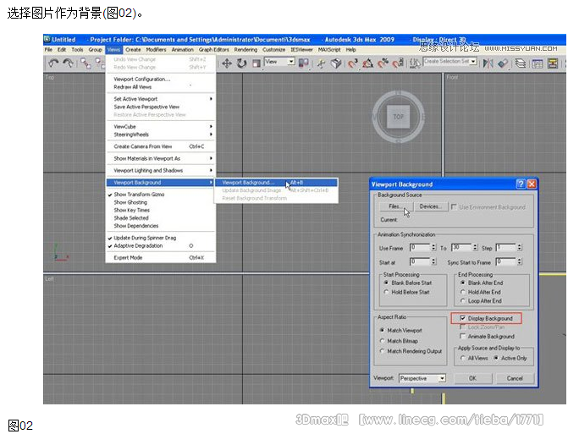Expand Show Materials in Viewport As submenu
This screenshot has width=568, height=434.
(x=163, y=158)
